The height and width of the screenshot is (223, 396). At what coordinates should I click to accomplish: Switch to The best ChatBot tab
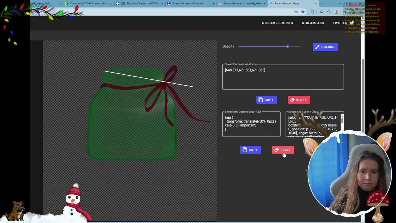coord(140,3)
